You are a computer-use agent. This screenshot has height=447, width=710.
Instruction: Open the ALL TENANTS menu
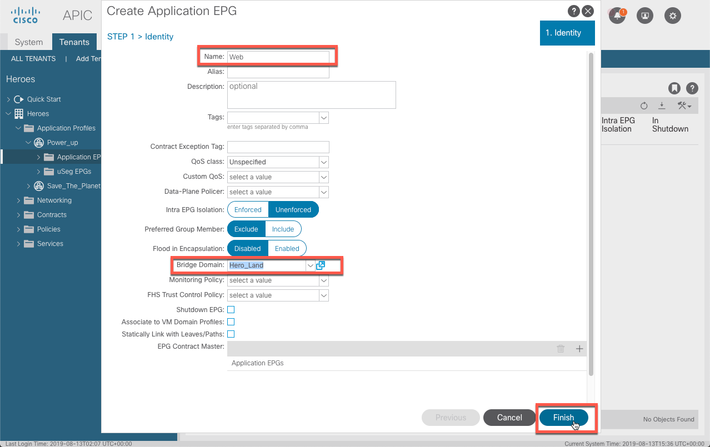point(32,58)
